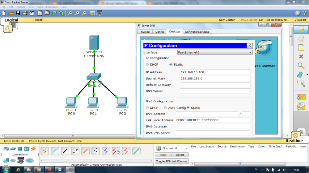Open the Extensions menu
Screen dimensions: 309x173
tap(52, 7)
